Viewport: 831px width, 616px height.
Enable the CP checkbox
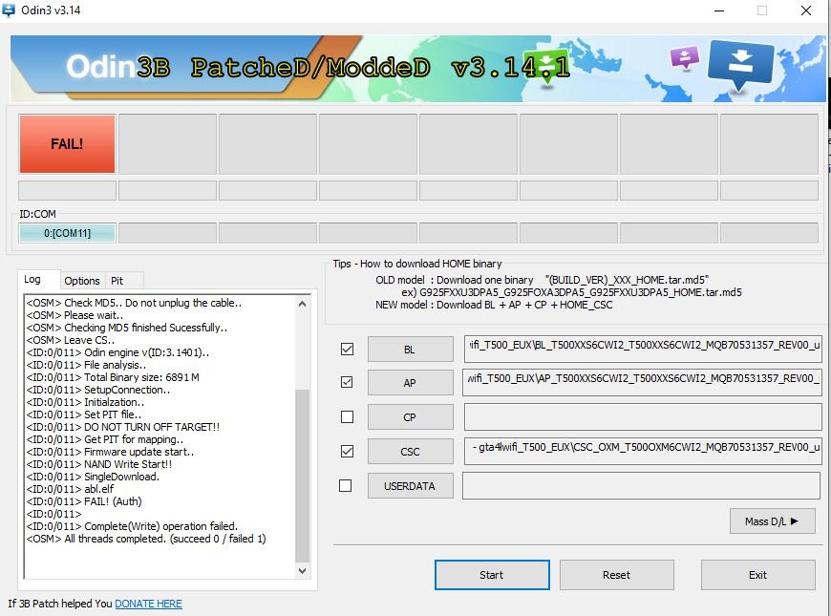point(347,417)
